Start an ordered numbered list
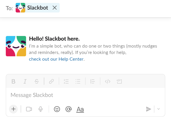Image resolution: width=171 pixels, height=121 pixels. 66,81
